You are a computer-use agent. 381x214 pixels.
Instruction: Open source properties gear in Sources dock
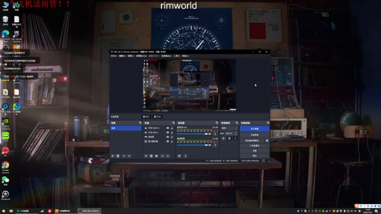pos(157,156)
